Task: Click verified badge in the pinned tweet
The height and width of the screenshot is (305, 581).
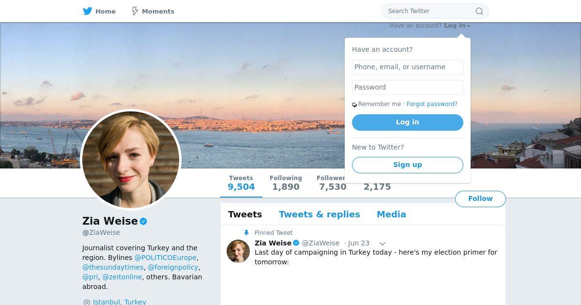Action: pos(296,243)
